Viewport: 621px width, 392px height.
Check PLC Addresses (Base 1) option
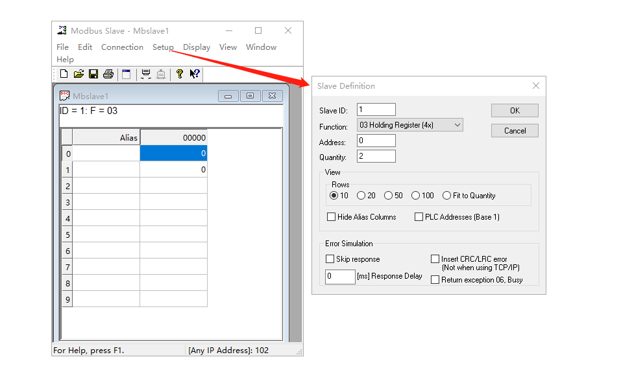pyautogui.click(x=419, y=217)
